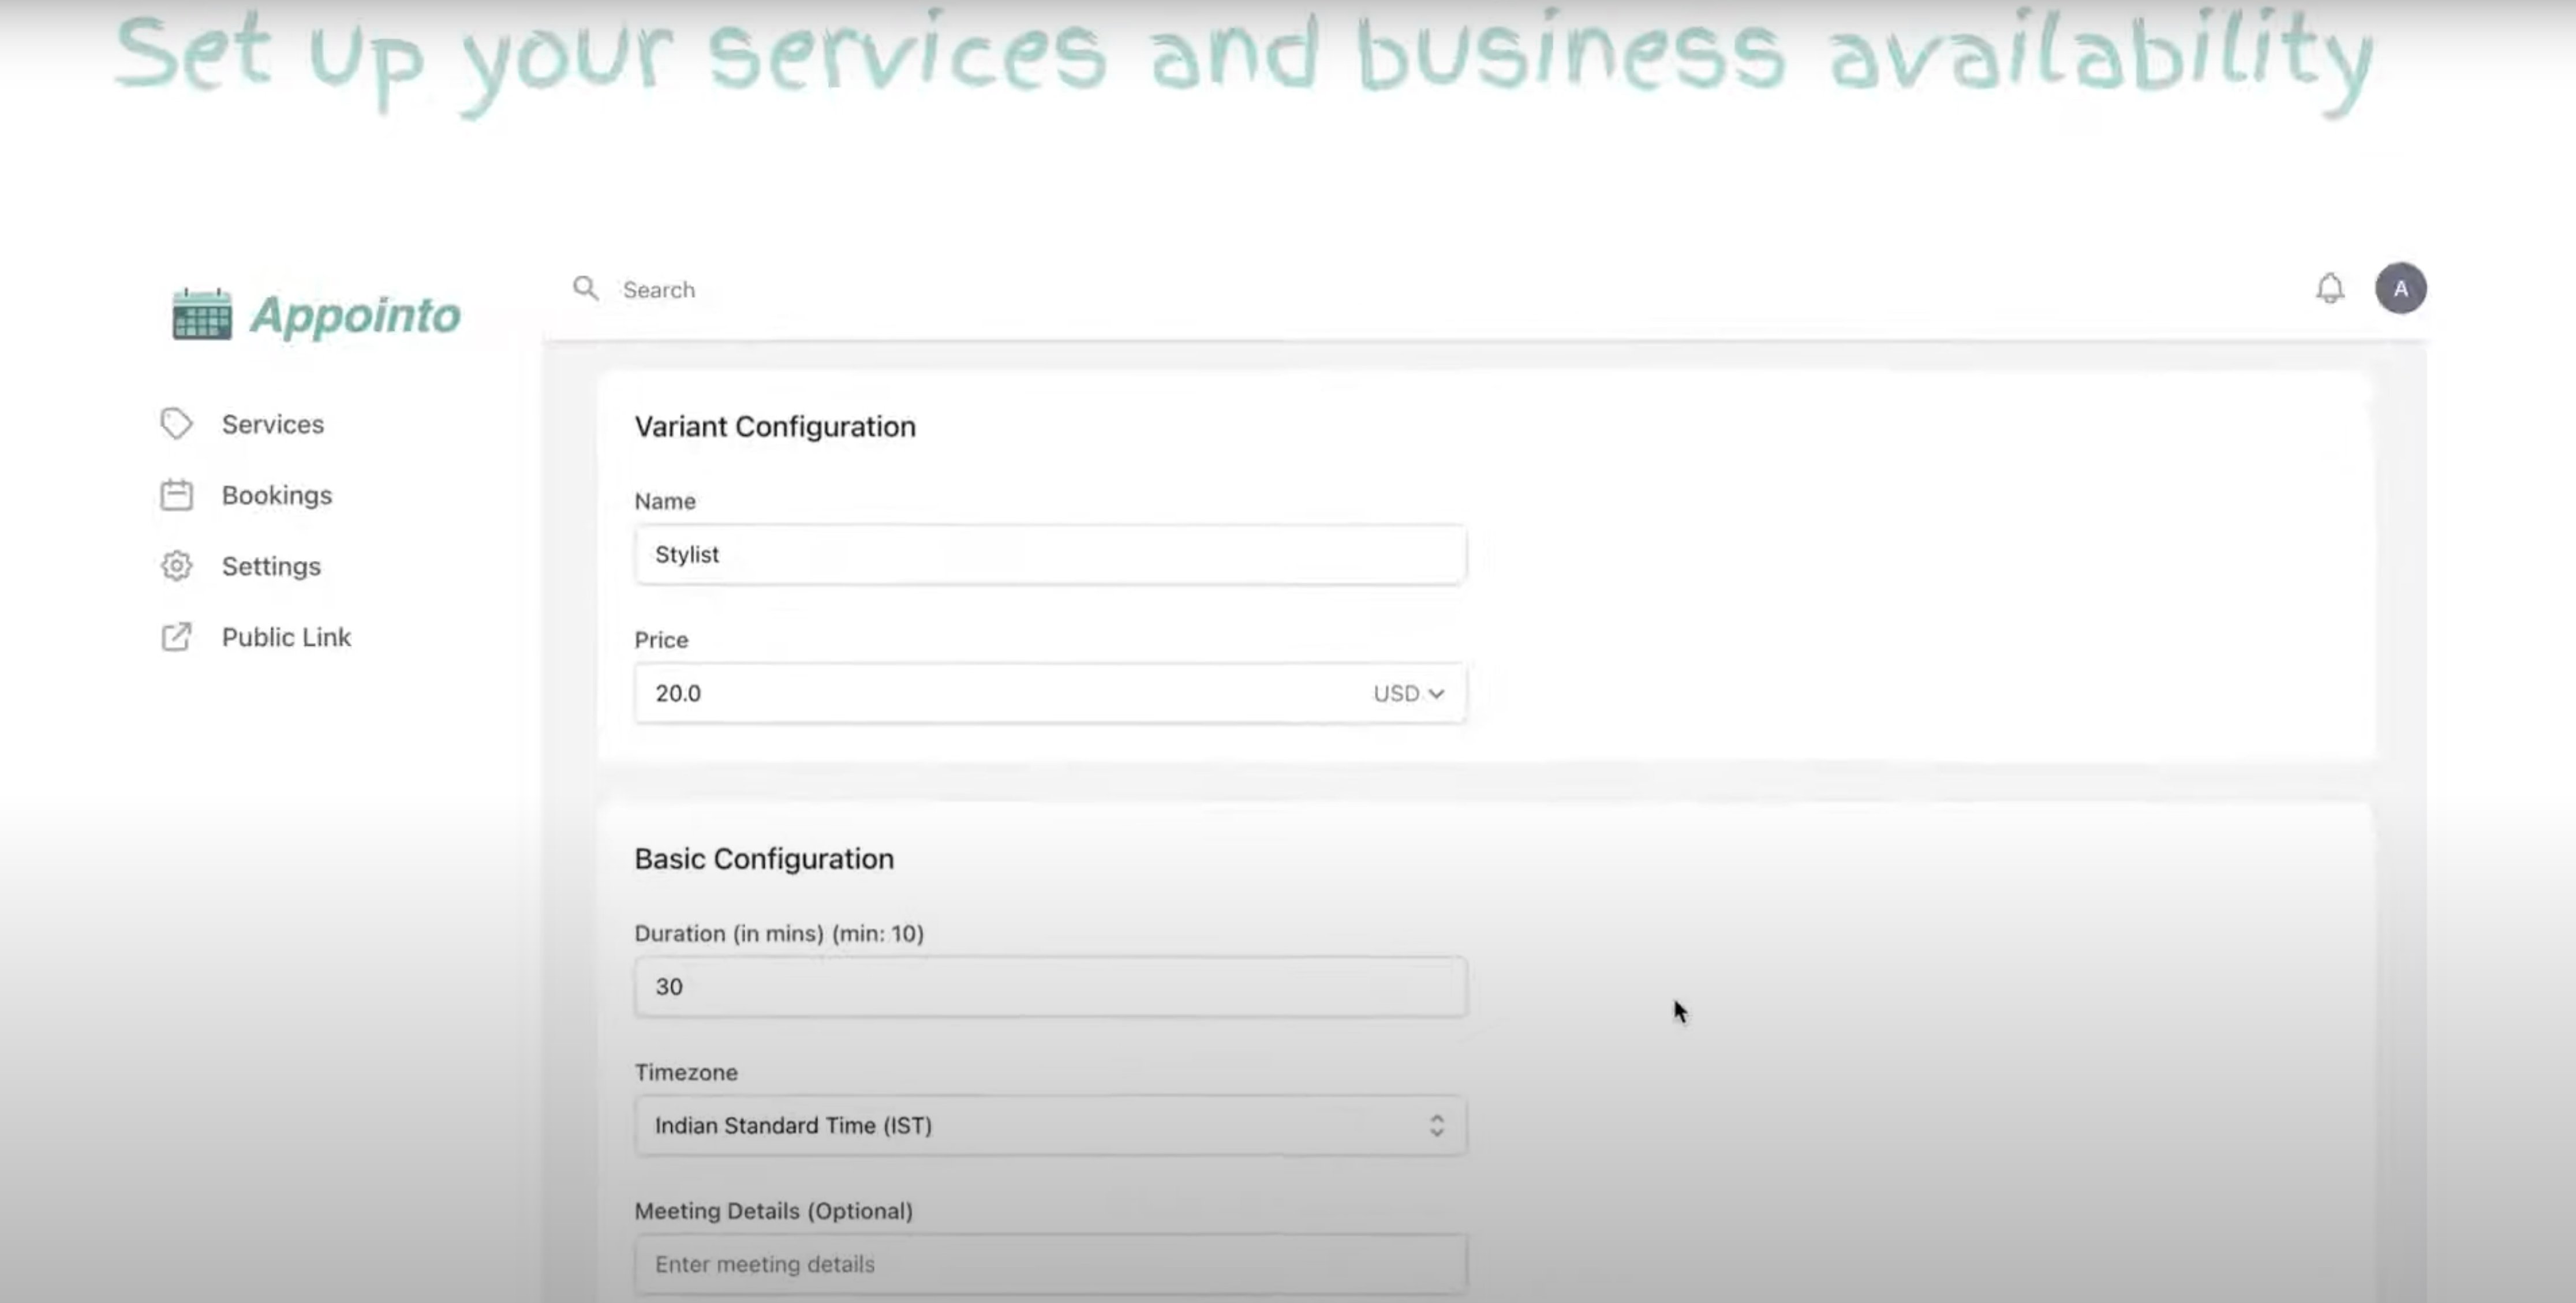This screenshot has height=1303, width=2576.
Task: Click the Appointo calendar logo
Action: click(202, 314)
